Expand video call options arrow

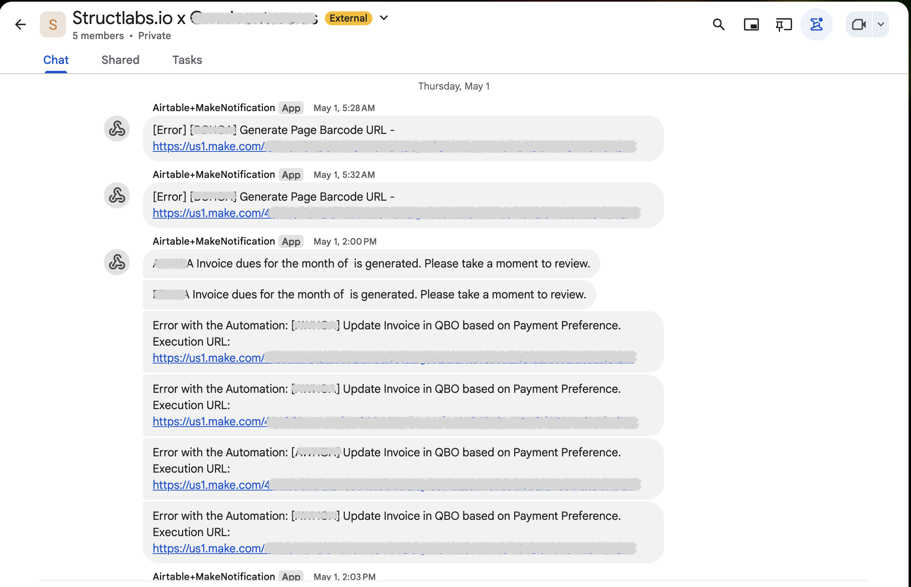click(x=881, y=25)
